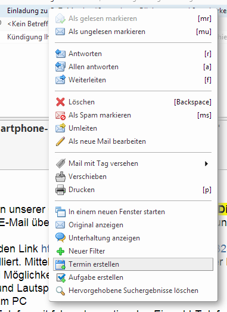Open the hyperlink after 'den Link' in mail body
This screenshot has width=227, height=312.
45,249
